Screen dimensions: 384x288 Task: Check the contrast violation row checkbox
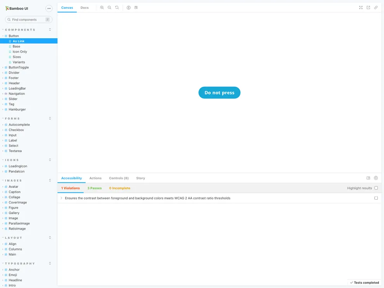376,198
